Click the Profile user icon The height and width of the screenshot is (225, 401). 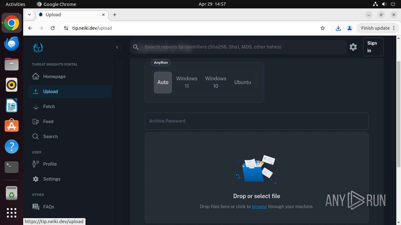[x=36, y=164]
